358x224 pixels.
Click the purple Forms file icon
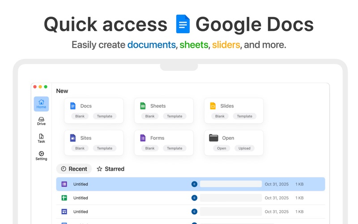pos(143,138)
